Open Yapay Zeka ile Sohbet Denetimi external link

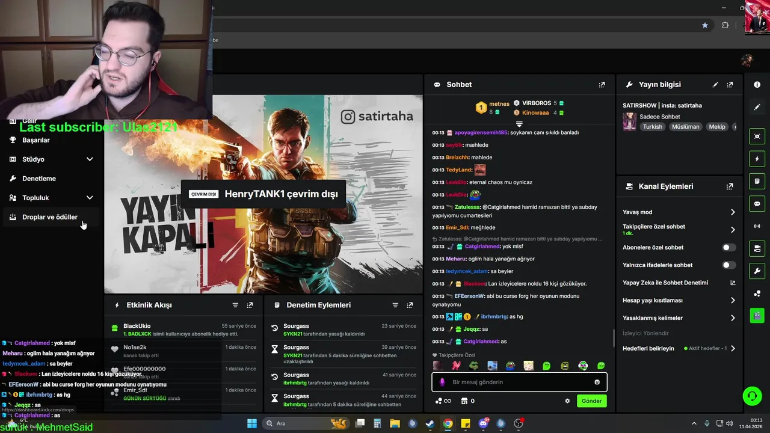[x=733, y=283]
